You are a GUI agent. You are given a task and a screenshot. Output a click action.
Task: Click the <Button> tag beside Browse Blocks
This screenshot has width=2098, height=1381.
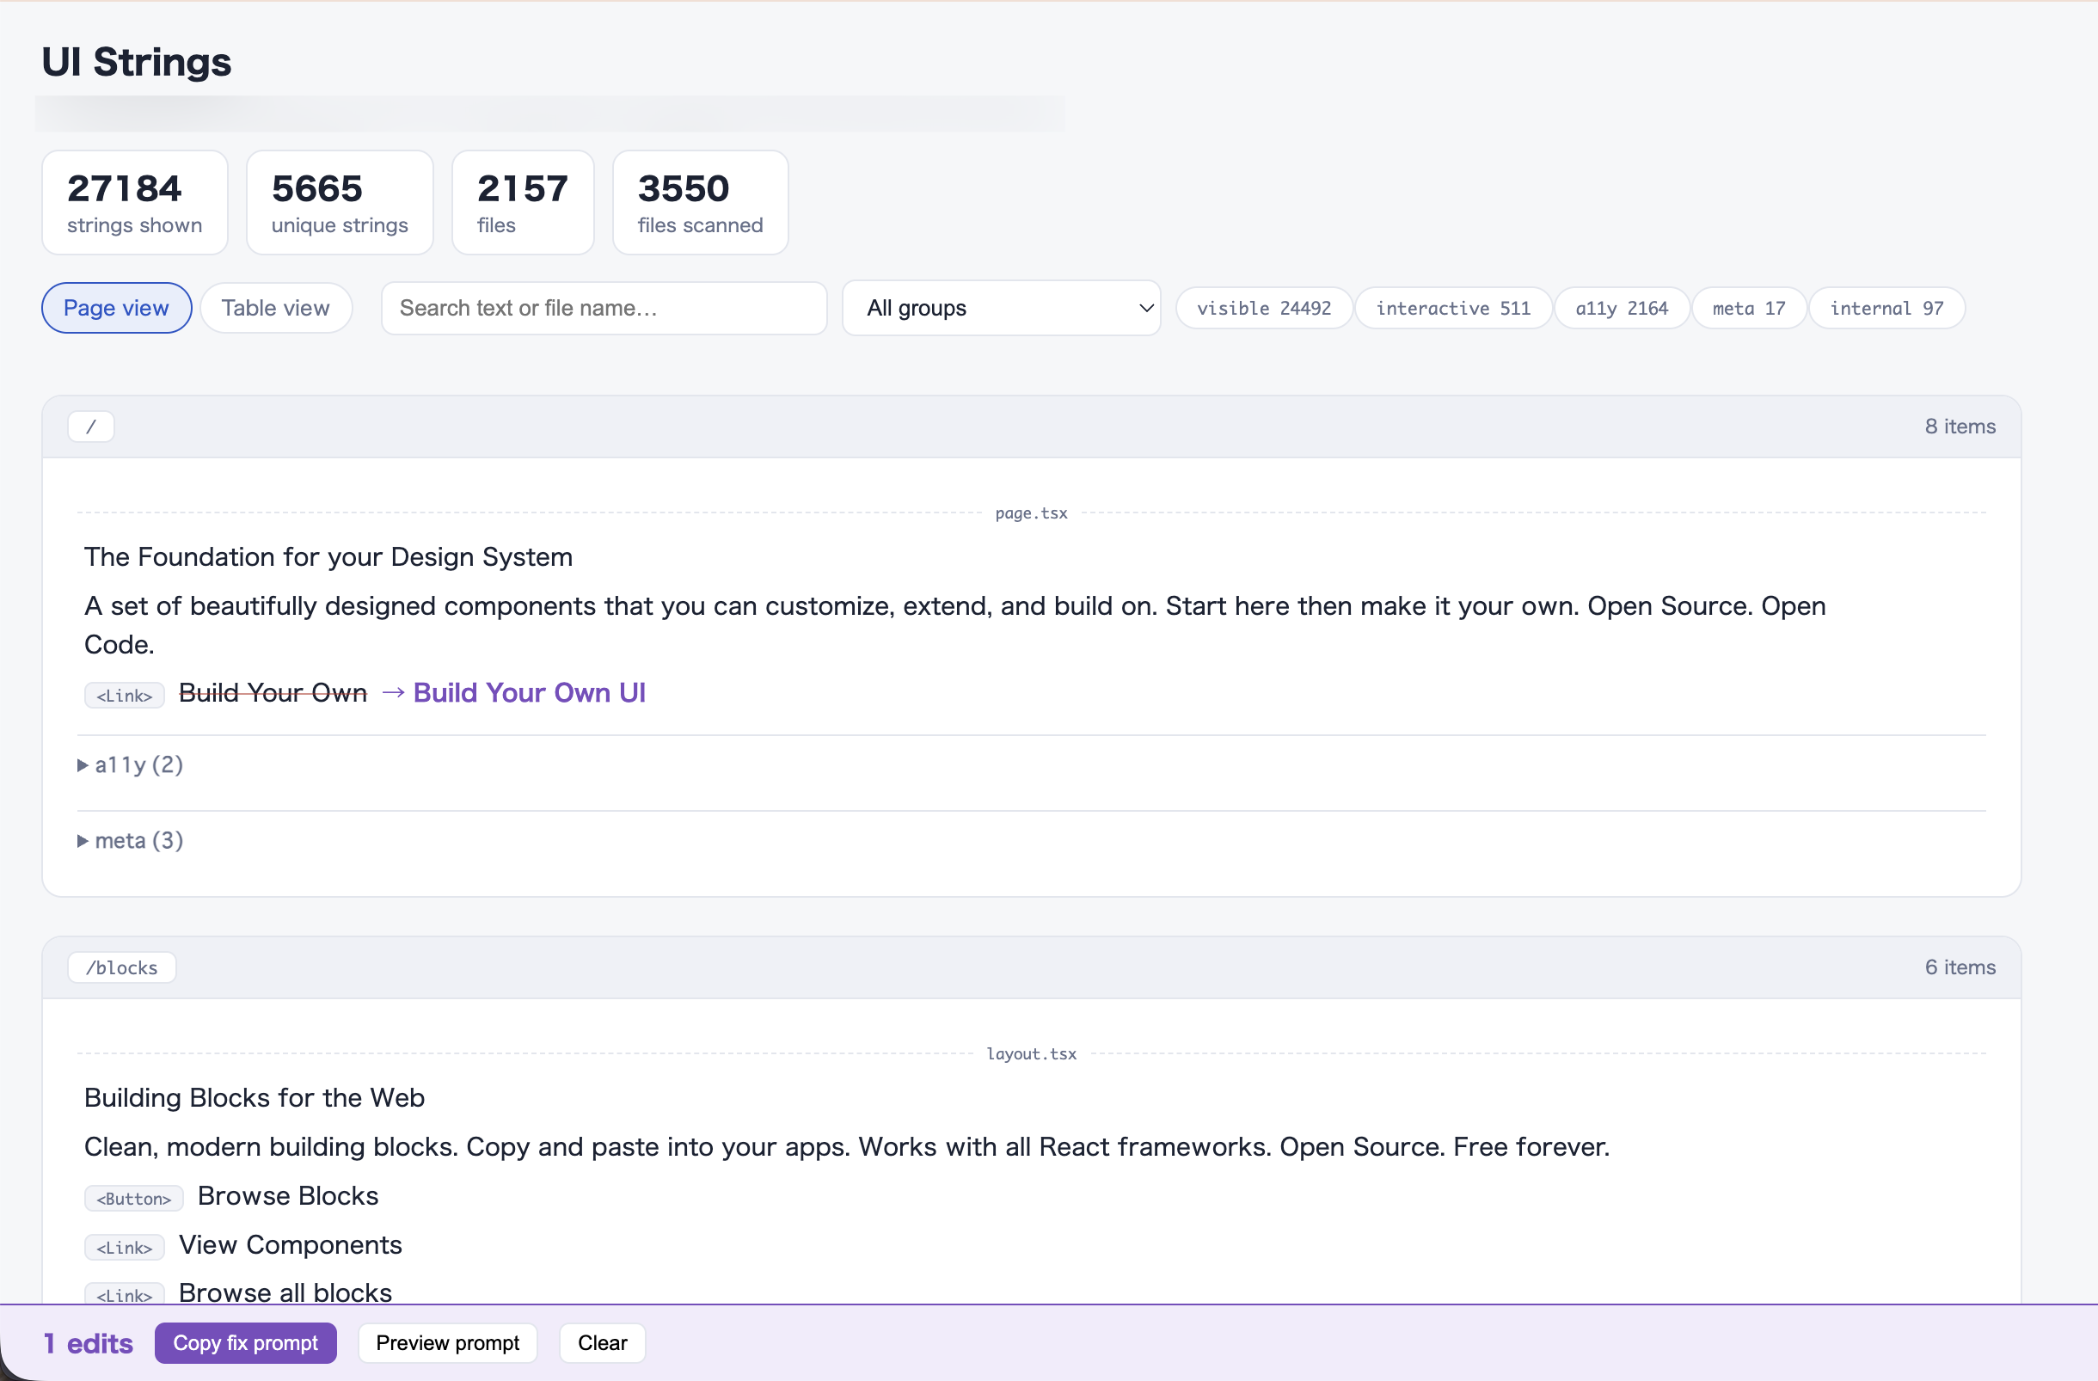(x=134, y=1199)
